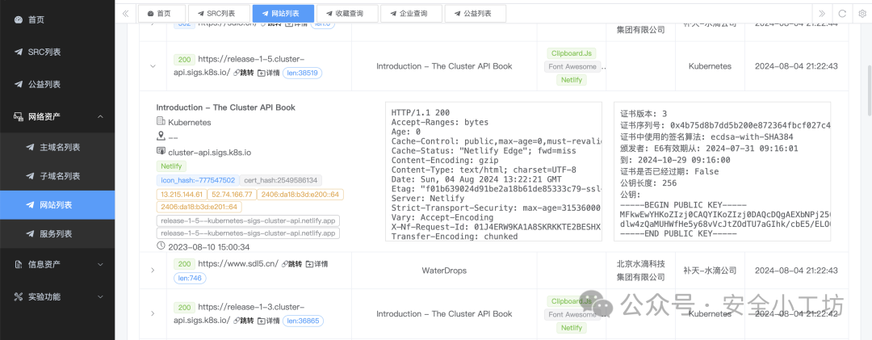Click the location pin icon in details
The width and height of the screenshot is (872, 340).
[x=161, y=135]
